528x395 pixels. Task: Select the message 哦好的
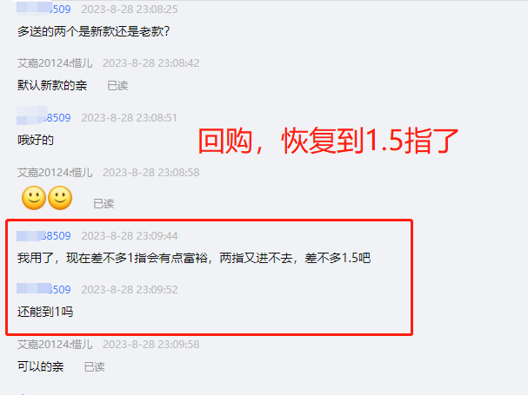coord(36,140)
